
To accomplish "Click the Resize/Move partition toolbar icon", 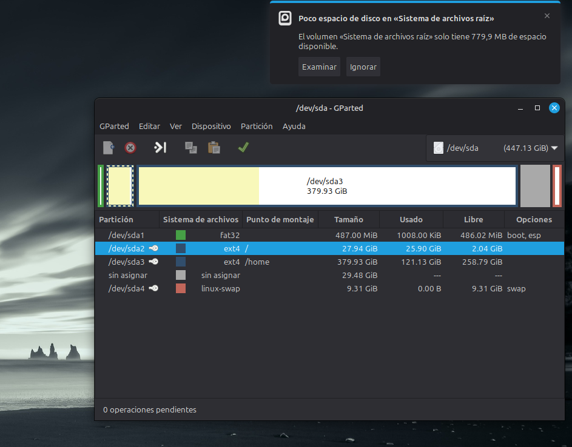I will pos(160,147).
